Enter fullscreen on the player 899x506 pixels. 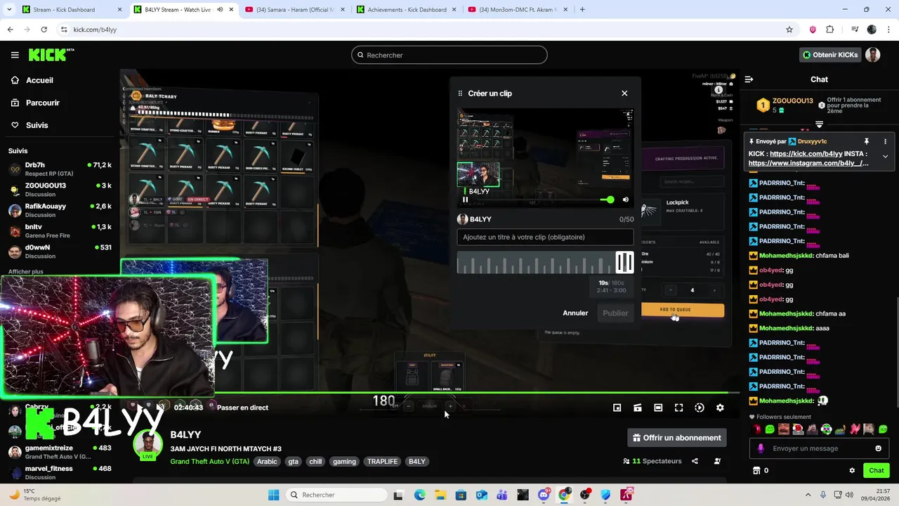pyautogui.click(x=678, y=408)
